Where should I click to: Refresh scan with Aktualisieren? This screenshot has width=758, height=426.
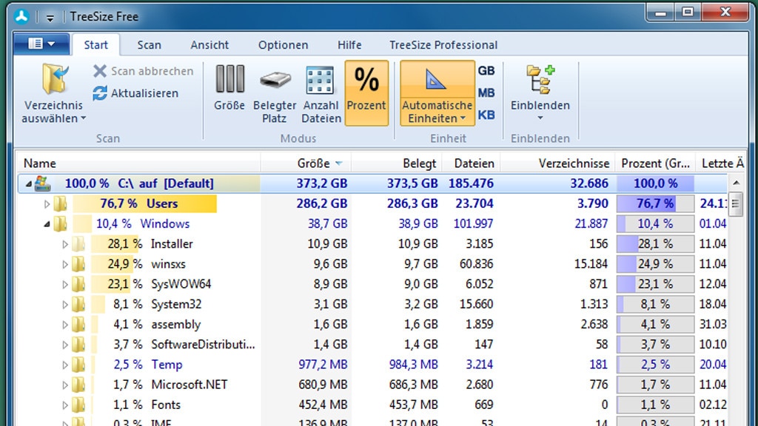tap(135, 93)
